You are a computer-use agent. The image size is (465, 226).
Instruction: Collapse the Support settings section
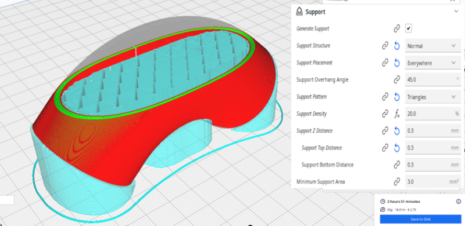click(456, 11)
